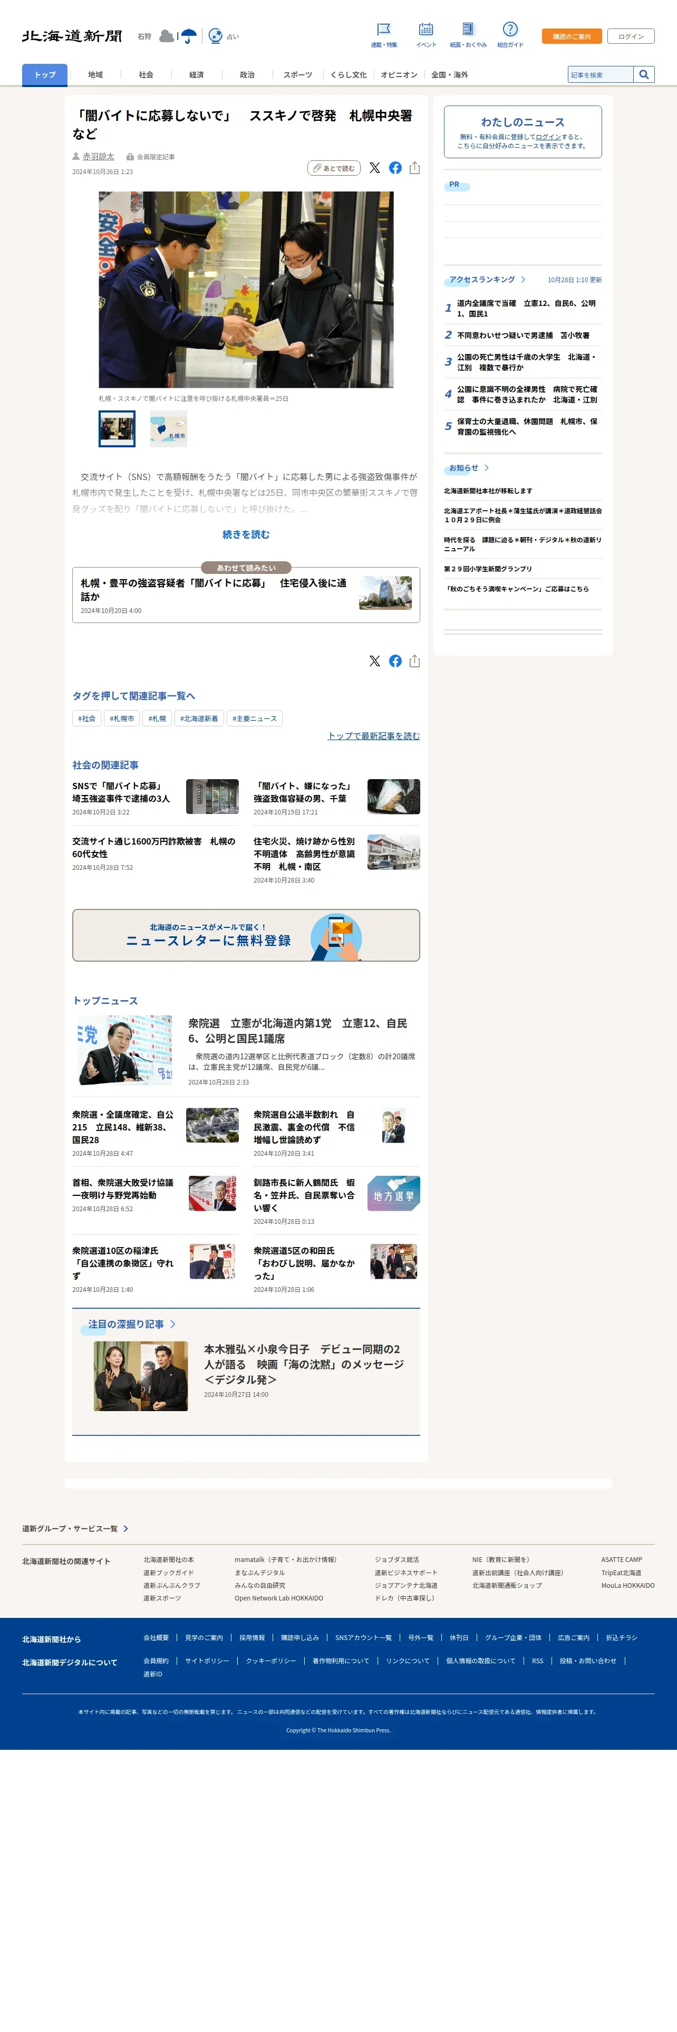Screen dimensions: 677x2032
Task: Click トップで最新記事を読む link
Action: 374,735
